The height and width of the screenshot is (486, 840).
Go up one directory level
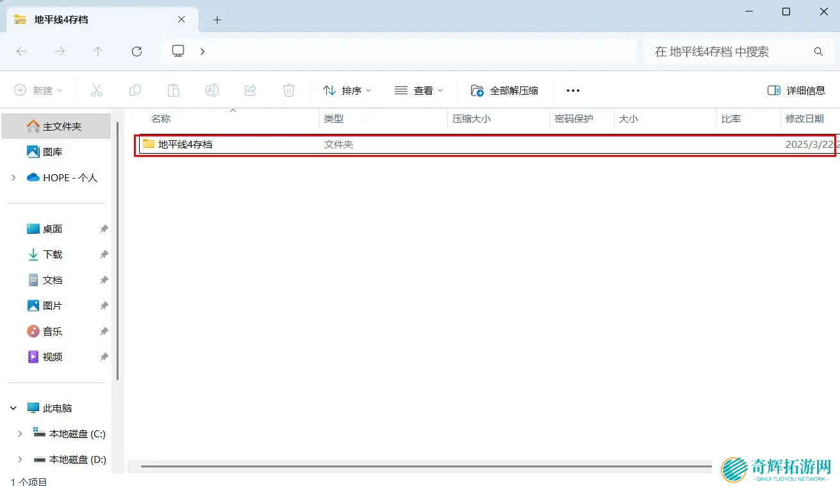(x=98, y=51)
